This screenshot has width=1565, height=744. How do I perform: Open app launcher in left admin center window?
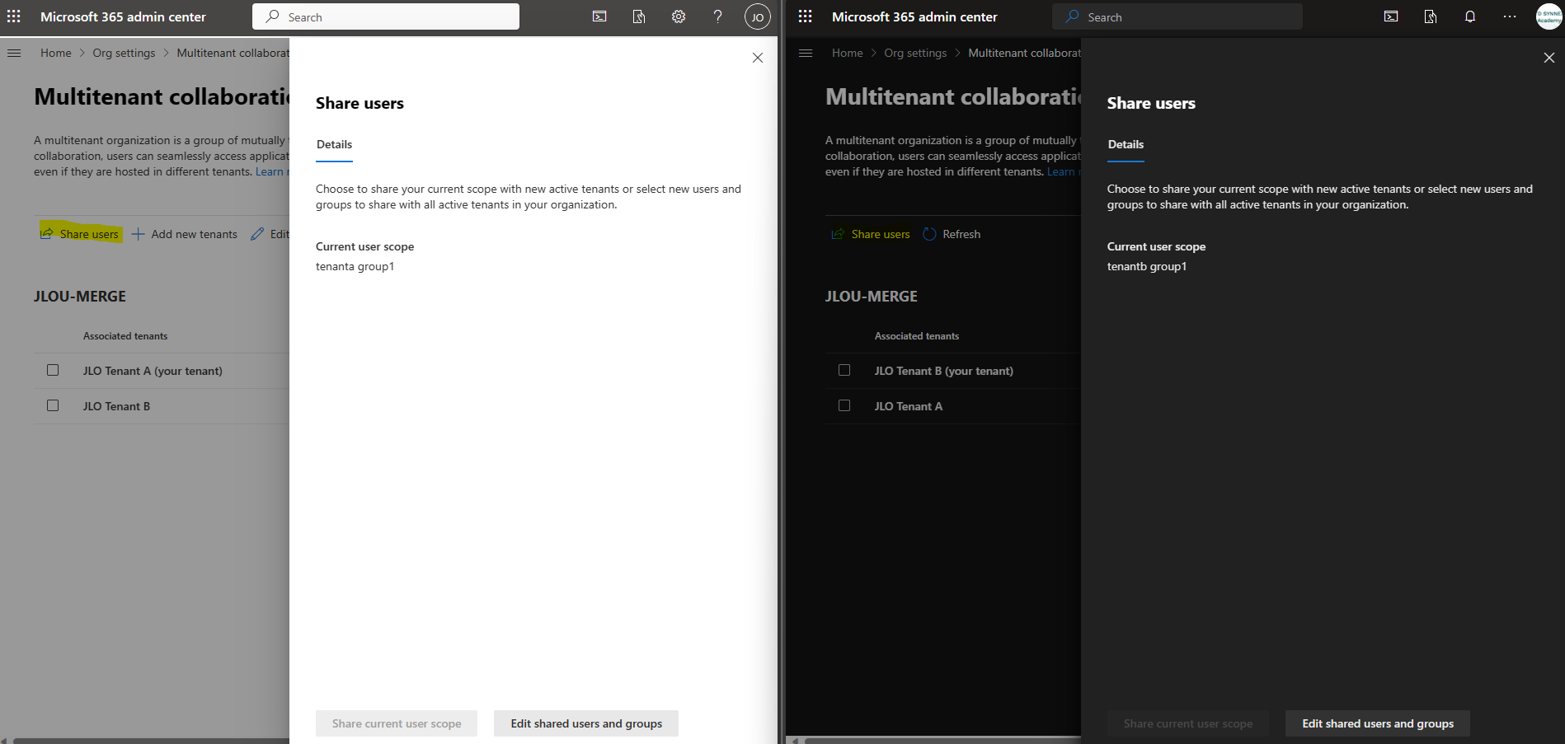[x=14, y=16]
